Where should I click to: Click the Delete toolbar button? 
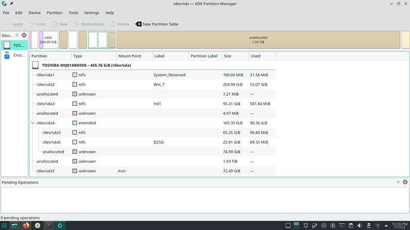120,24
